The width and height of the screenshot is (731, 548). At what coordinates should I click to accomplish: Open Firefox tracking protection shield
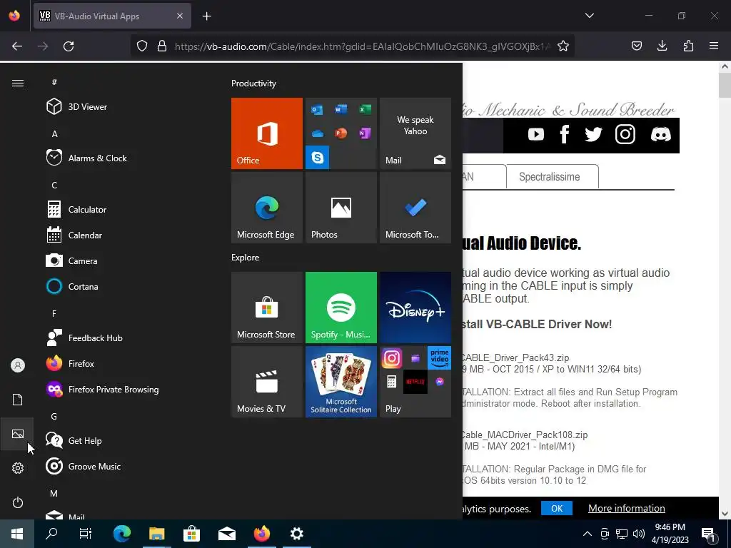pyautogui.click(x=142, y=46)
